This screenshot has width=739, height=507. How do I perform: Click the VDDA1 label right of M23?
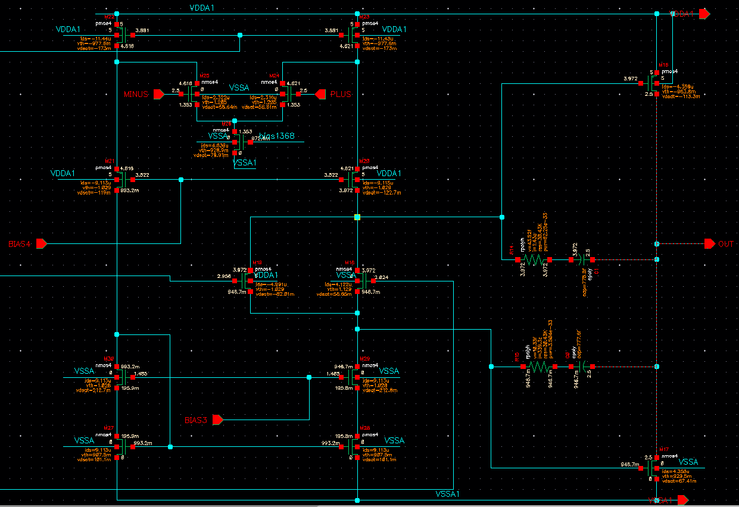[x=395, y=29]
